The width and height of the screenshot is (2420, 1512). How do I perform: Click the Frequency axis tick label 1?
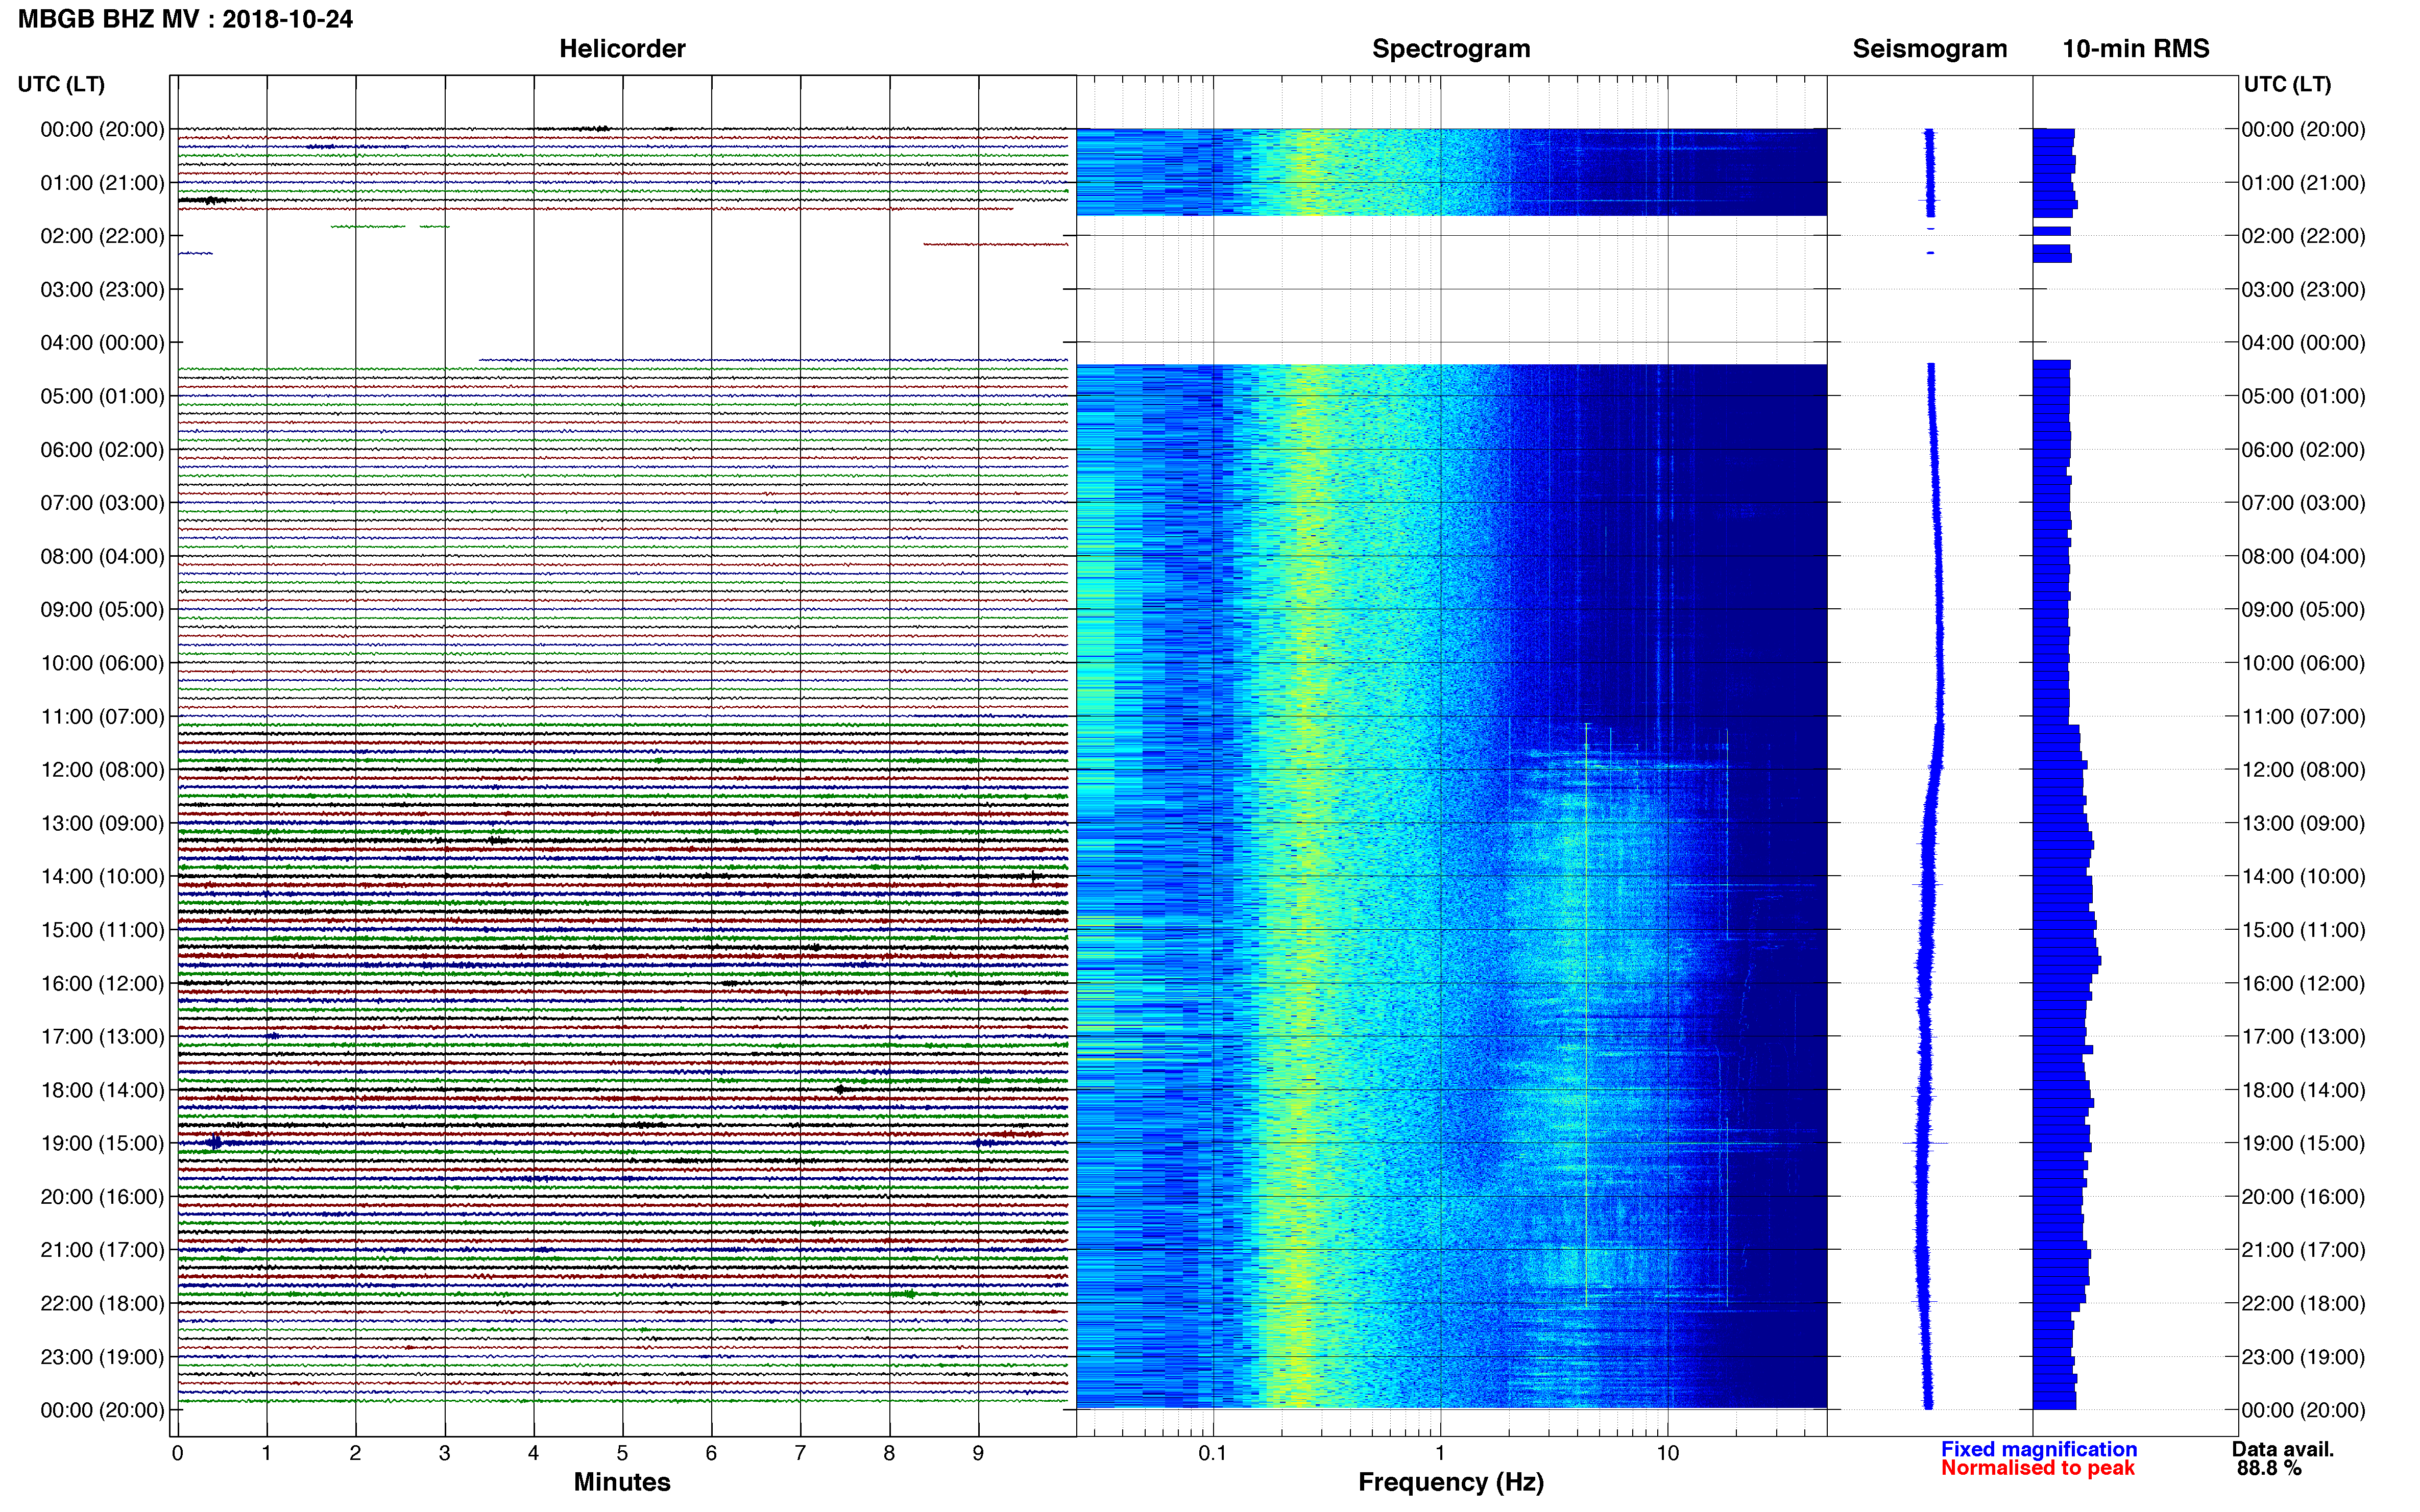click(1440, 1453)
